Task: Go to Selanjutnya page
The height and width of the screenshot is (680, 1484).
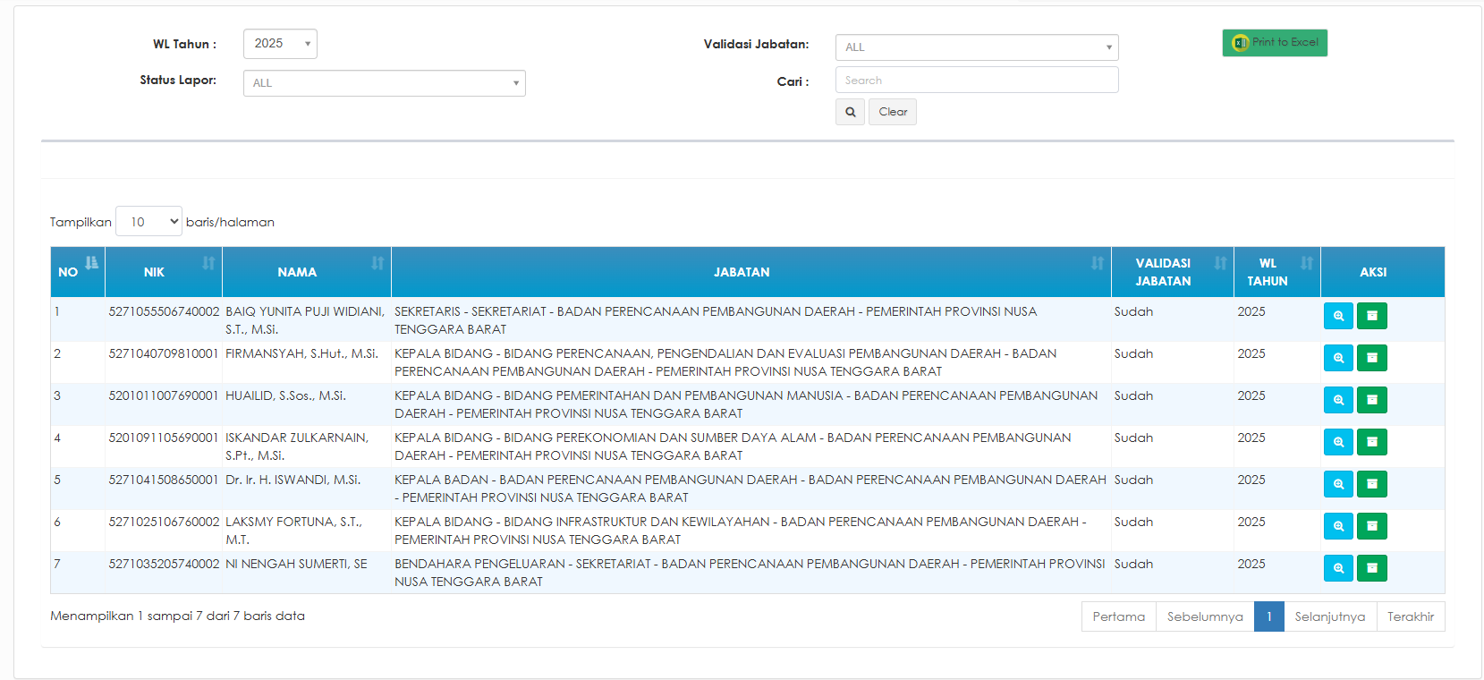Action: pos(1330,616)
